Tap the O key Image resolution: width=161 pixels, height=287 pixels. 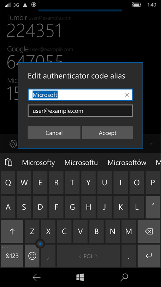(137, 182)
